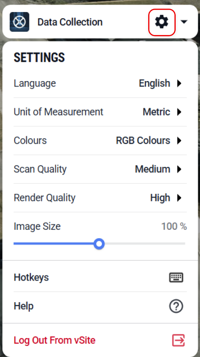Open the Colours setting
Screen dimensions: 200x357
tap(100, 140)
